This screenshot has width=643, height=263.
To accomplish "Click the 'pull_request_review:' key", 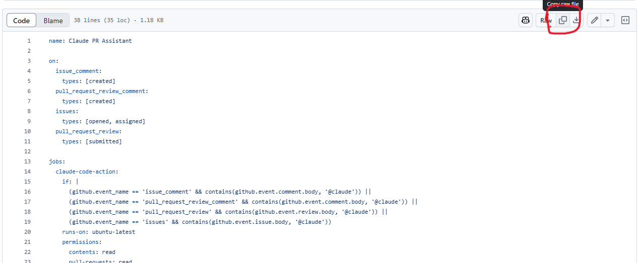I will pyautogui.click(x=89, y=131).
